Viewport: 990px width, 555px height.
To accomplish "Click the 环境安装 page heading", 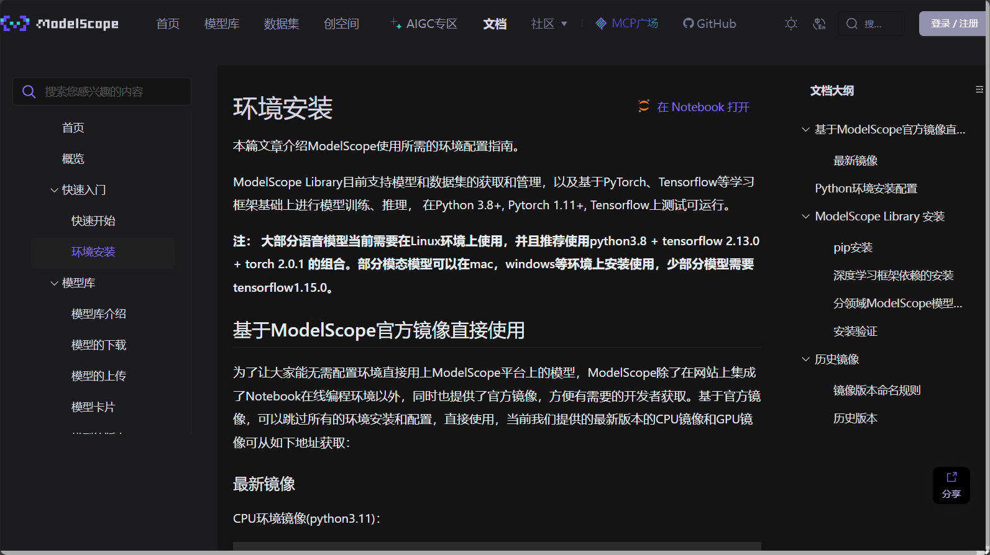I will (283, 108).
